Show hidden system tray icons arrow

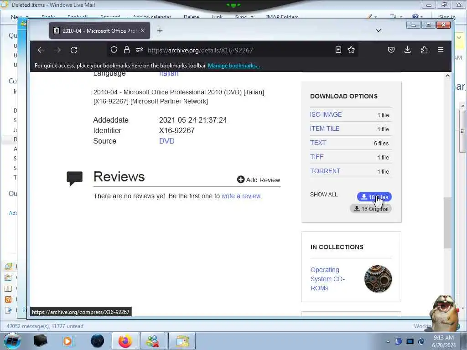pyautogui.click(x=388, y=341)
